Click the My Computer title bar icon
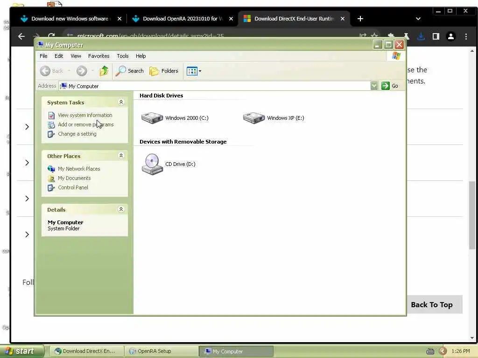 [40, 45]
